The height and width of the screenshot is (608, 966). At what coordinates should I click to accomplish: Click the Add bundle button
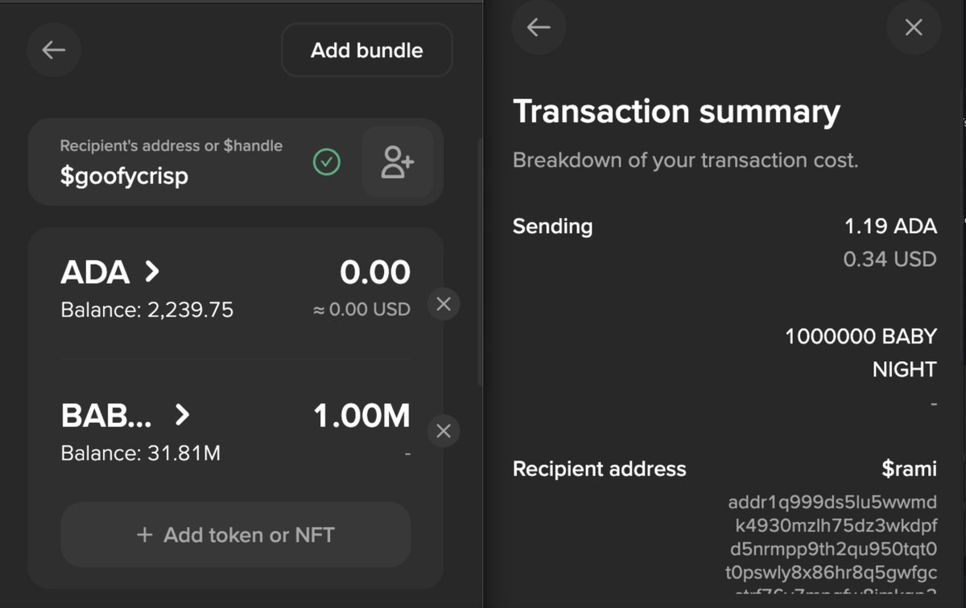(367, 50)
